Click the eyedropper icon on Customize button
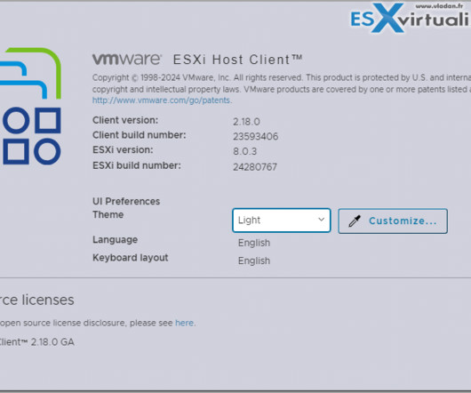 [355, 221]
